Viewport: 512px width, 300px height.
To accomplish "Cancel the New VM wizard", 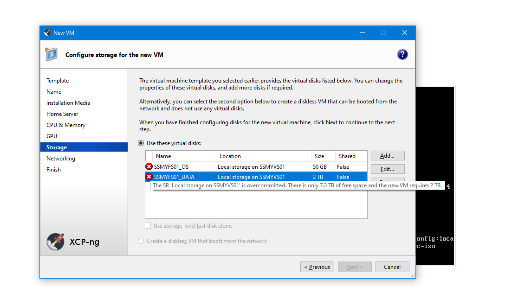I will pyautogui.click(x=392, y=267).
